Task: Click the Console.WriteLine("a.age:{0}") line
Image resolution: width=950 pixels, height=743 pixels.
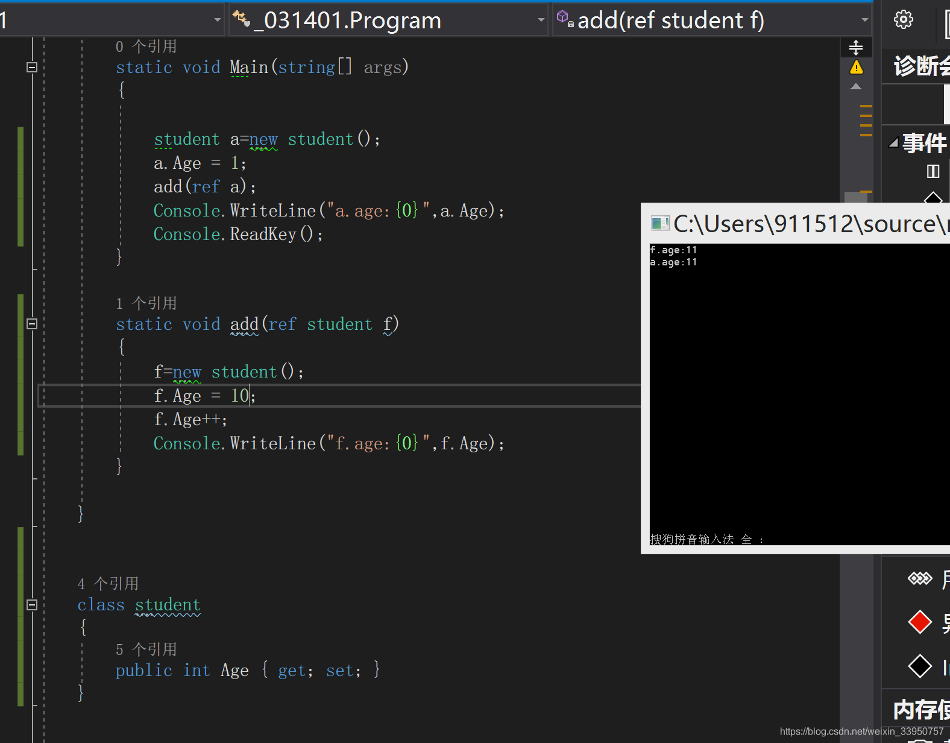Action: (x=329, y=210)
